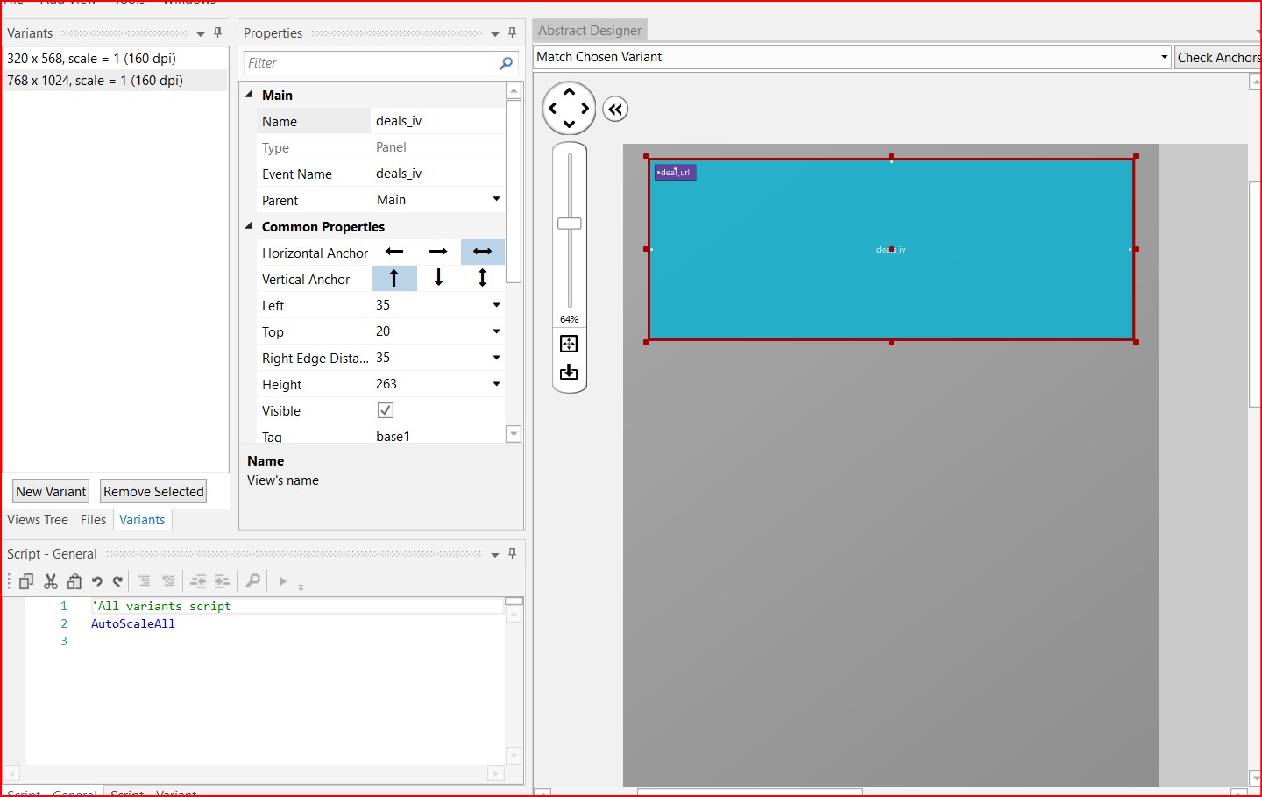Copy selection using the script toolbar copy icon
Image resolution: width=1262 pixels, height=797 pixels.
coord(26,581)
